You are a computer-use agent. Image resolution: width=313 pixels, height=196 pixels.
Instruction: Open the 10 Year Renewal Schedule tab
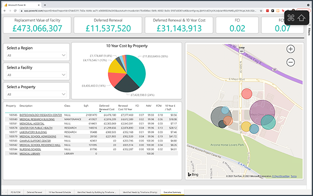[60, 192]
